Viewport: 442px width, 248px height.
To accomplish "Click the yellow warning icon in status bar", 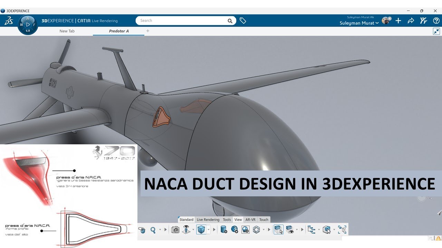I will [x=439, y=238].
